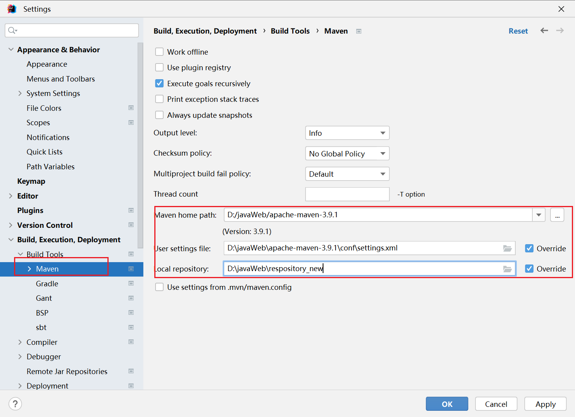
Task: Click OK button
Action: tap(447, 404)
